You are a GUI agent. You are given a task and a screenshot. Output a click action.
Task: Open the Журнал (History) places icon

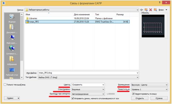tap(12, 17)
